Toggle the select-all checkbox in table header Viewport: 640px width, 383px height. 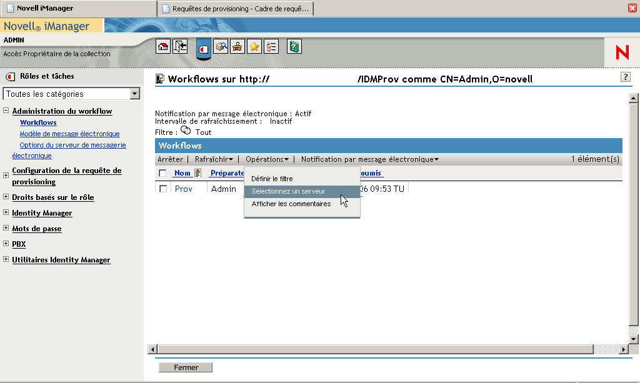point(162,173)
